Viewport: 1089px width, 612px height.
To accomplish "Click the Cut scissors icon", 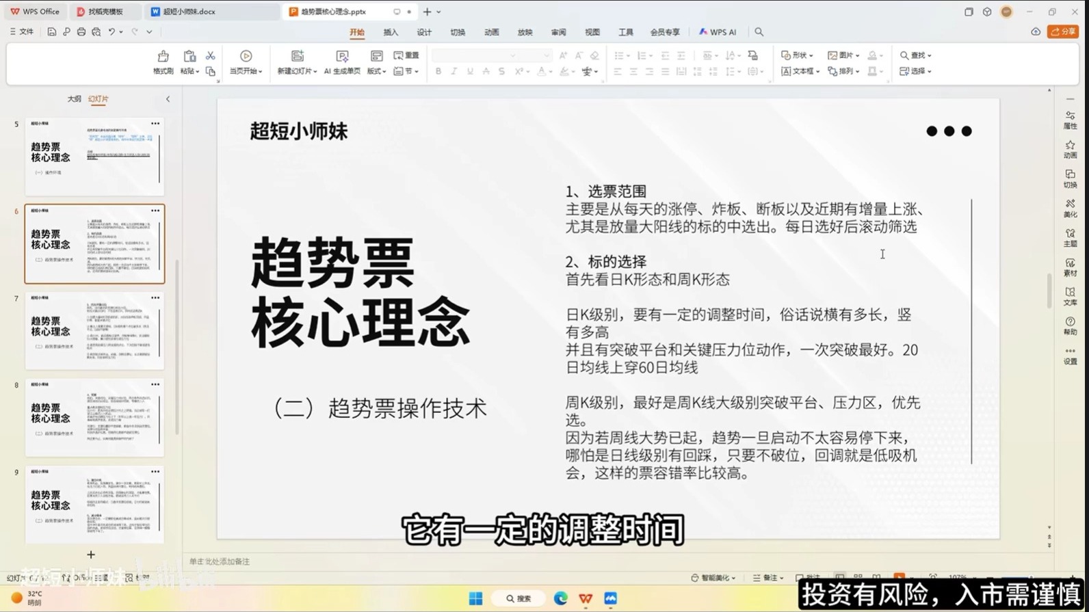I will click(x=211, y=55).
